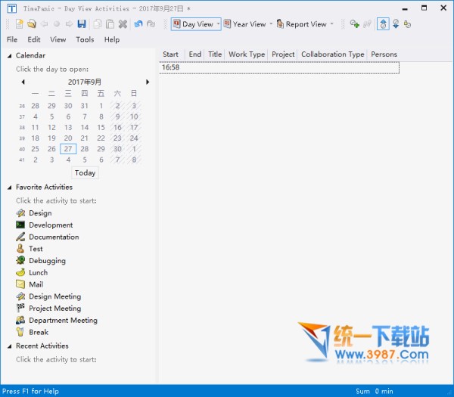Screen dimensions: 454x397
Task: Save with the blue floppy disk icon
Action: [82, 24]
